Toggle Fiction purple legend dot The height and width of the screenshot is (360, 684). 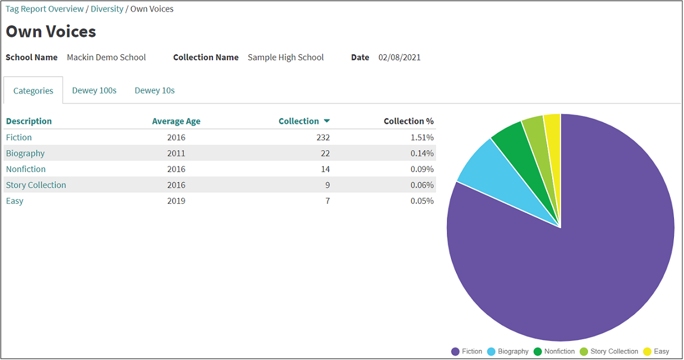coord(455,352)
